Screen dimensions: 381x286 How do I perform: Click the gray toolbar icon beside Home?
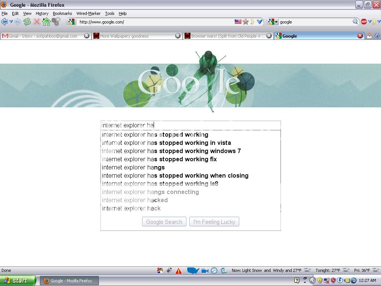tap(56, 22)
